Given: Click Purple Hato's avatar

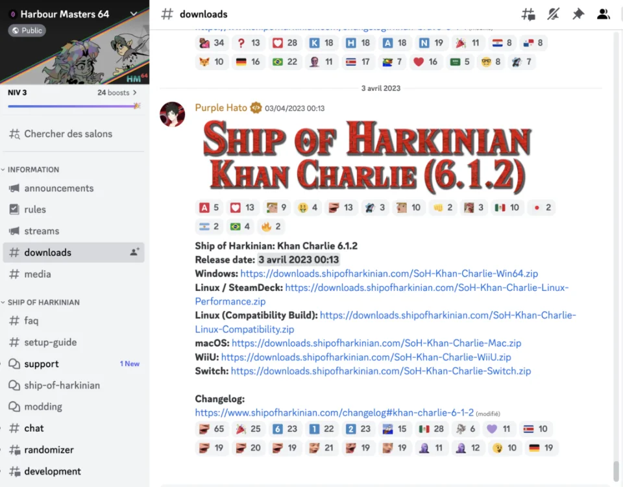Looking at the screenshot, I should pyautogui.click(x=173, y=114).
